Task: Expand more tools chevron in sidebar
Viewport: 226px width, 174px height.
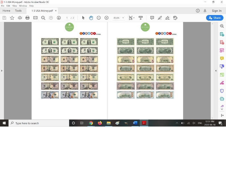Action: tap(222, 109)
